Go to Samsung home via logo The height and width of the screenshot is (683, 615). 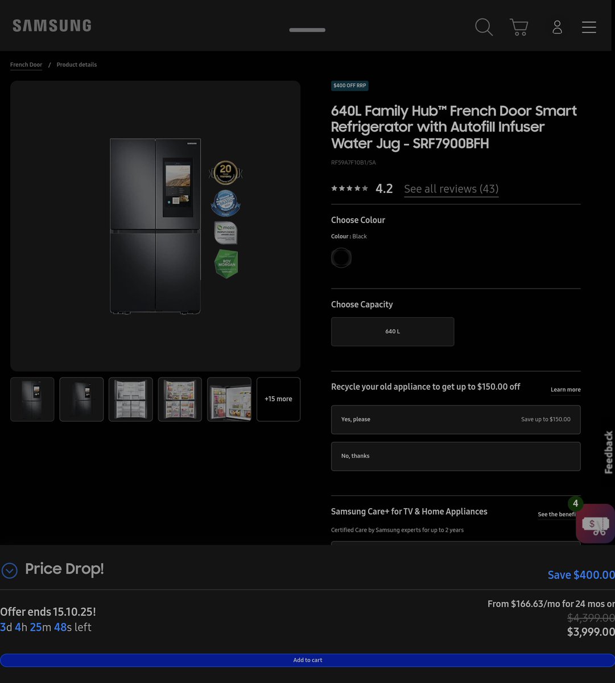(52, 26)
